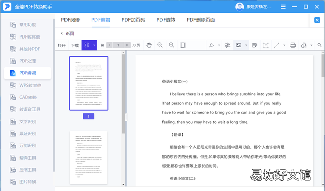Click the username 康是安插在... text

point(258,7)
